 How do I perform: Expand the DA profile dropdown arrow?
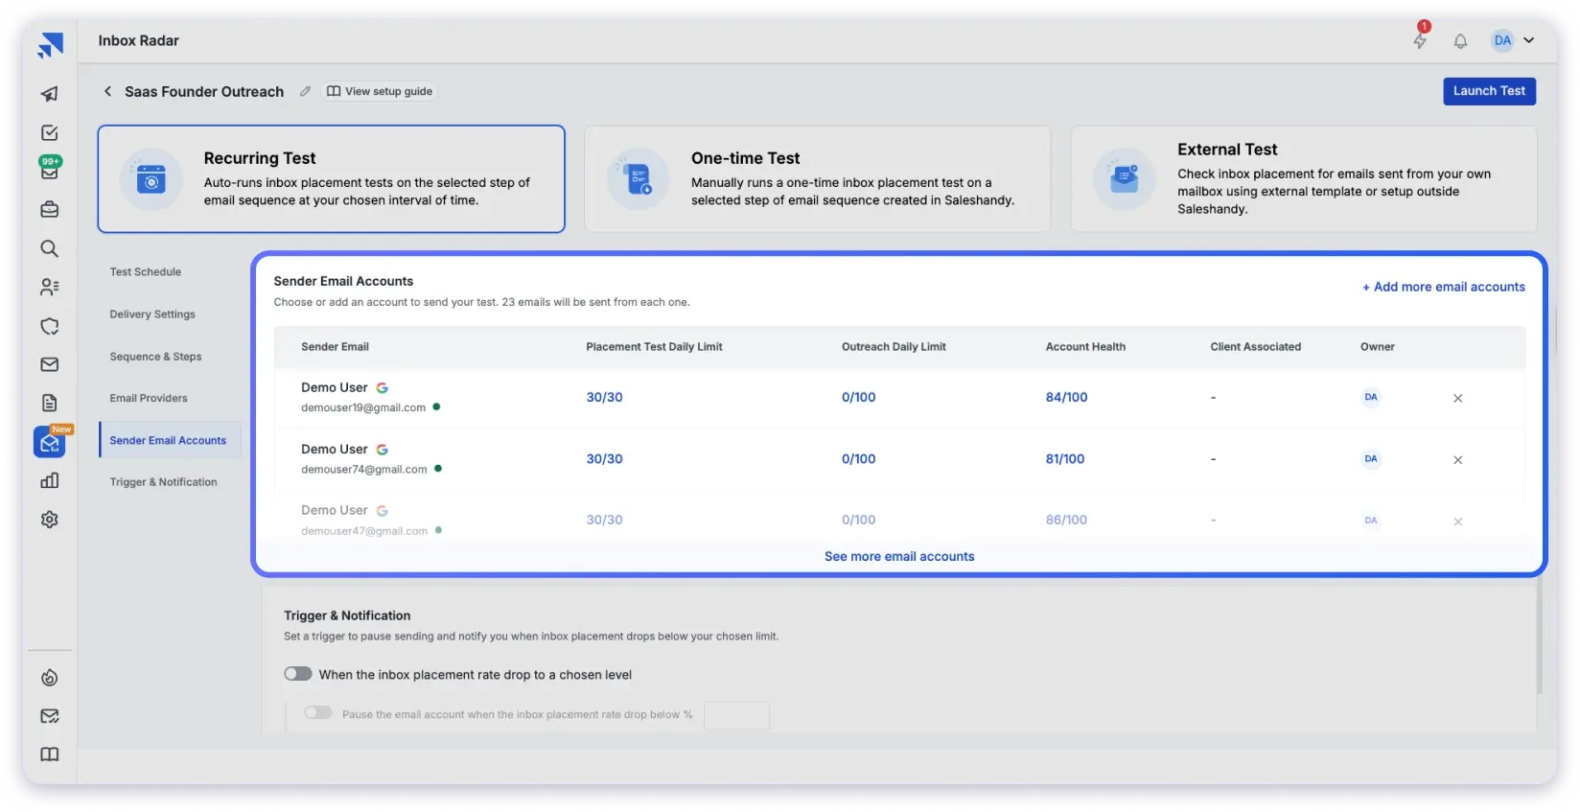tap(1529, 40)
